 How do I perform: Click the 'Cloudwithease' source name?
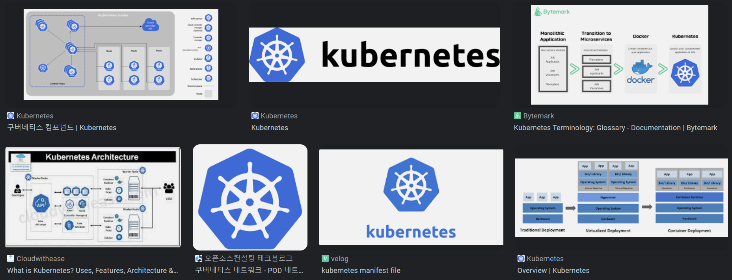(41, 259)
